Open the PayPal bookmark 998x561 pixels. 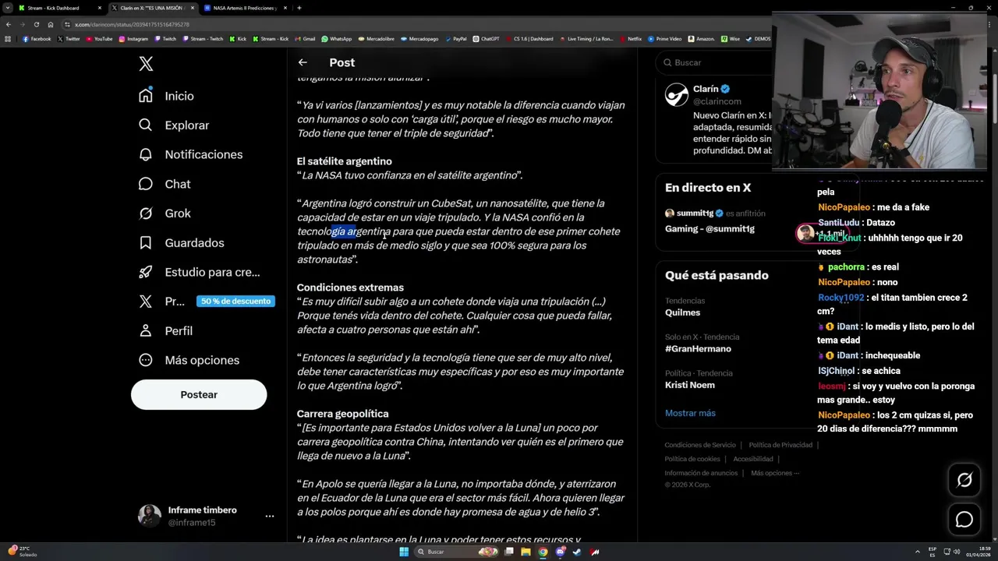click(455, 39)
